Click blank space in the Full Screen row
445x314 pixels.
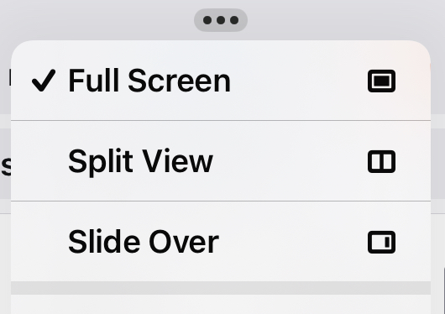(298, 81)
